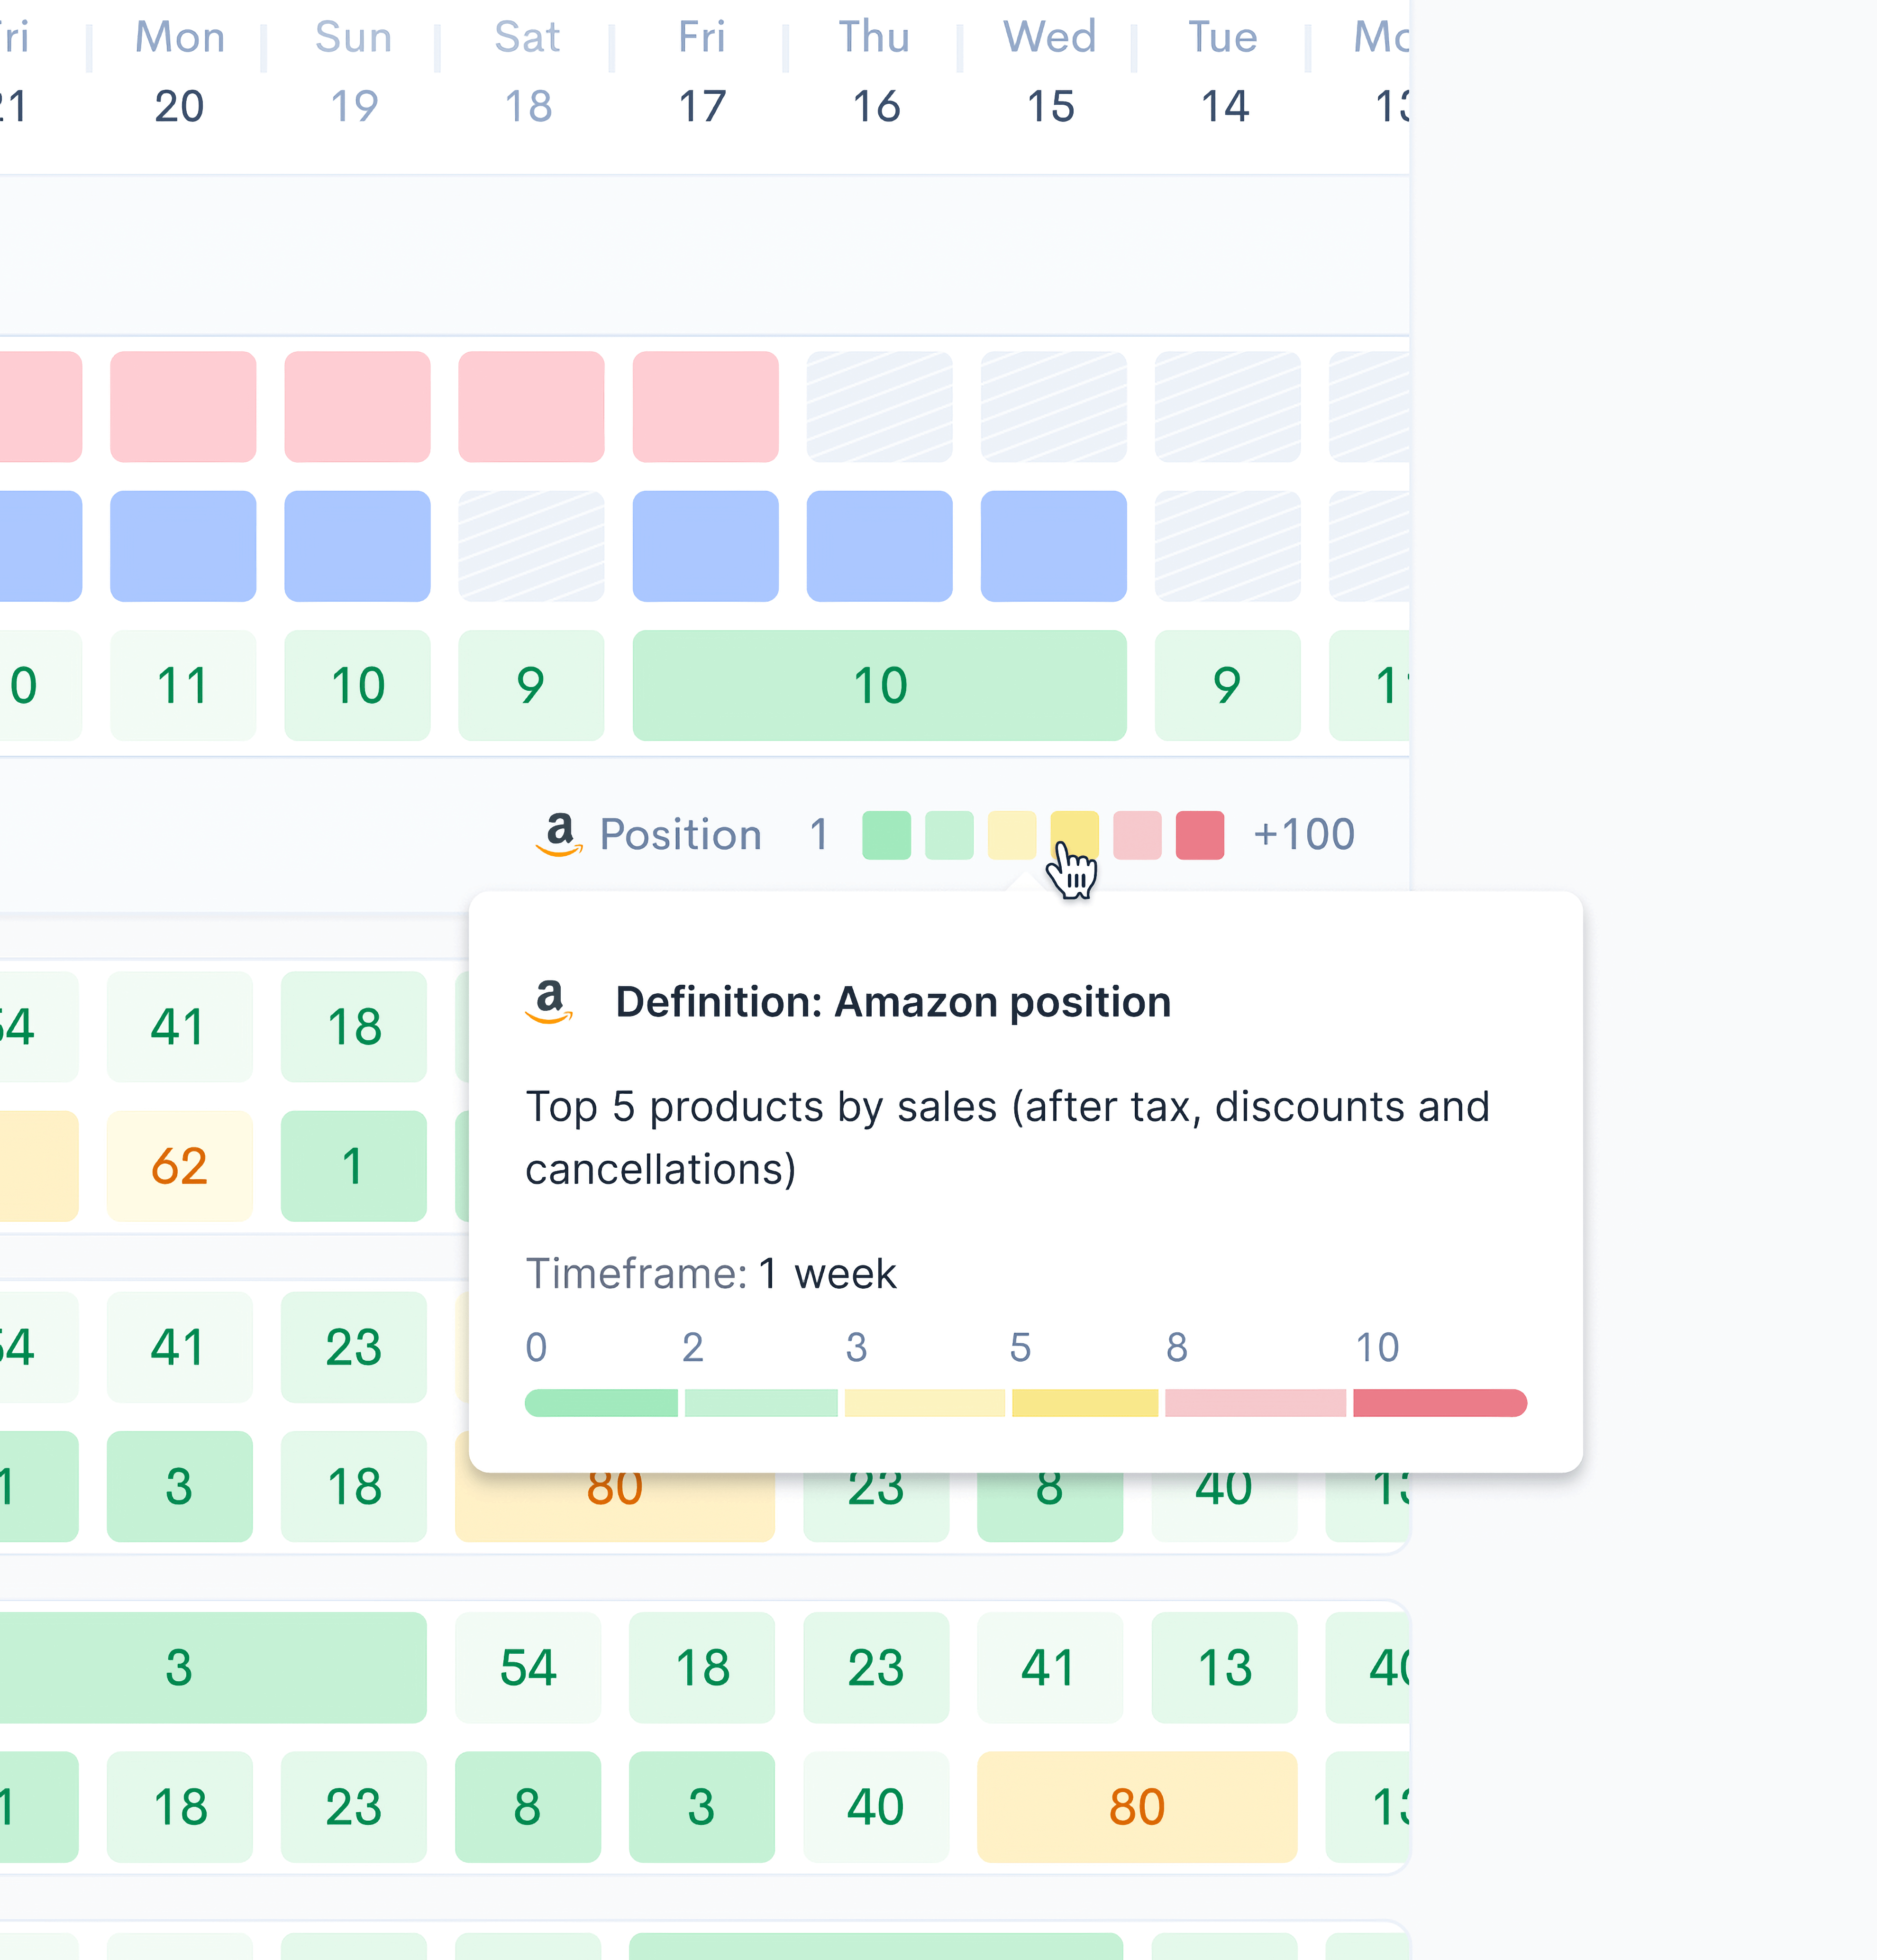The image size is (1877, 1960).
Task: Select the Fri 17 column header
Action: click(702, 72)
